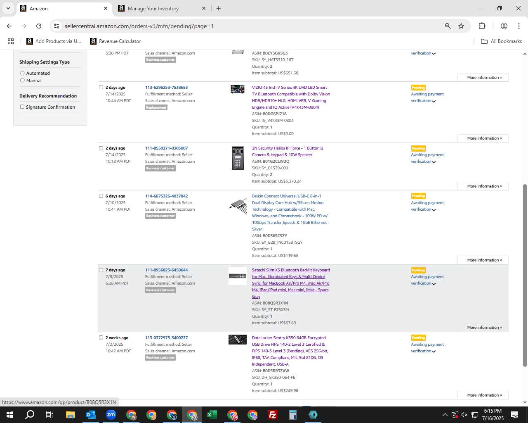Click the page vertical scrollbar thumb
The width and height of the screenshot is (528, 423).
(x=525, y=275)
